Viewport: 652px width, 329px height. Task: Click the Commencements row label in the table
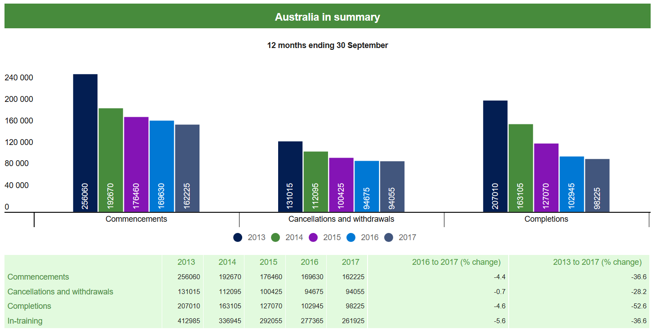pyautogui.click(x=38, y=277)
